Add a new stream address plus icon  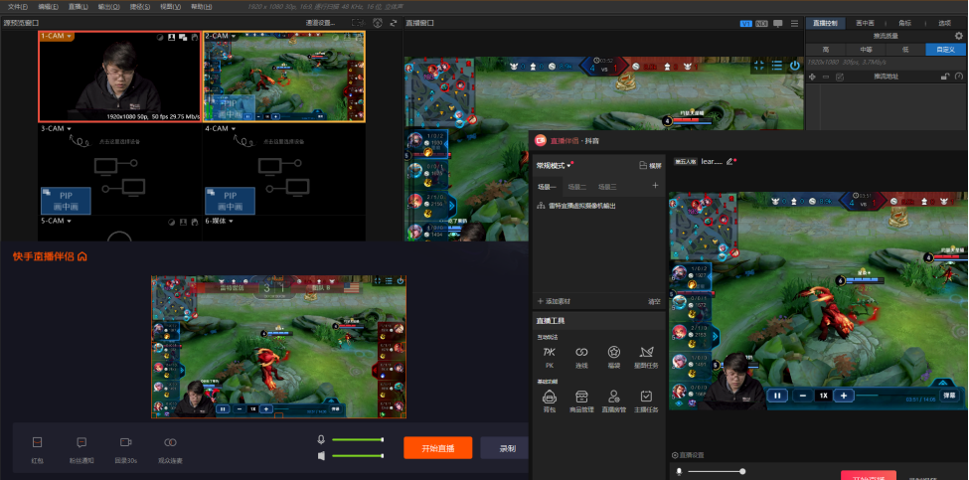[x=812, y=77]
